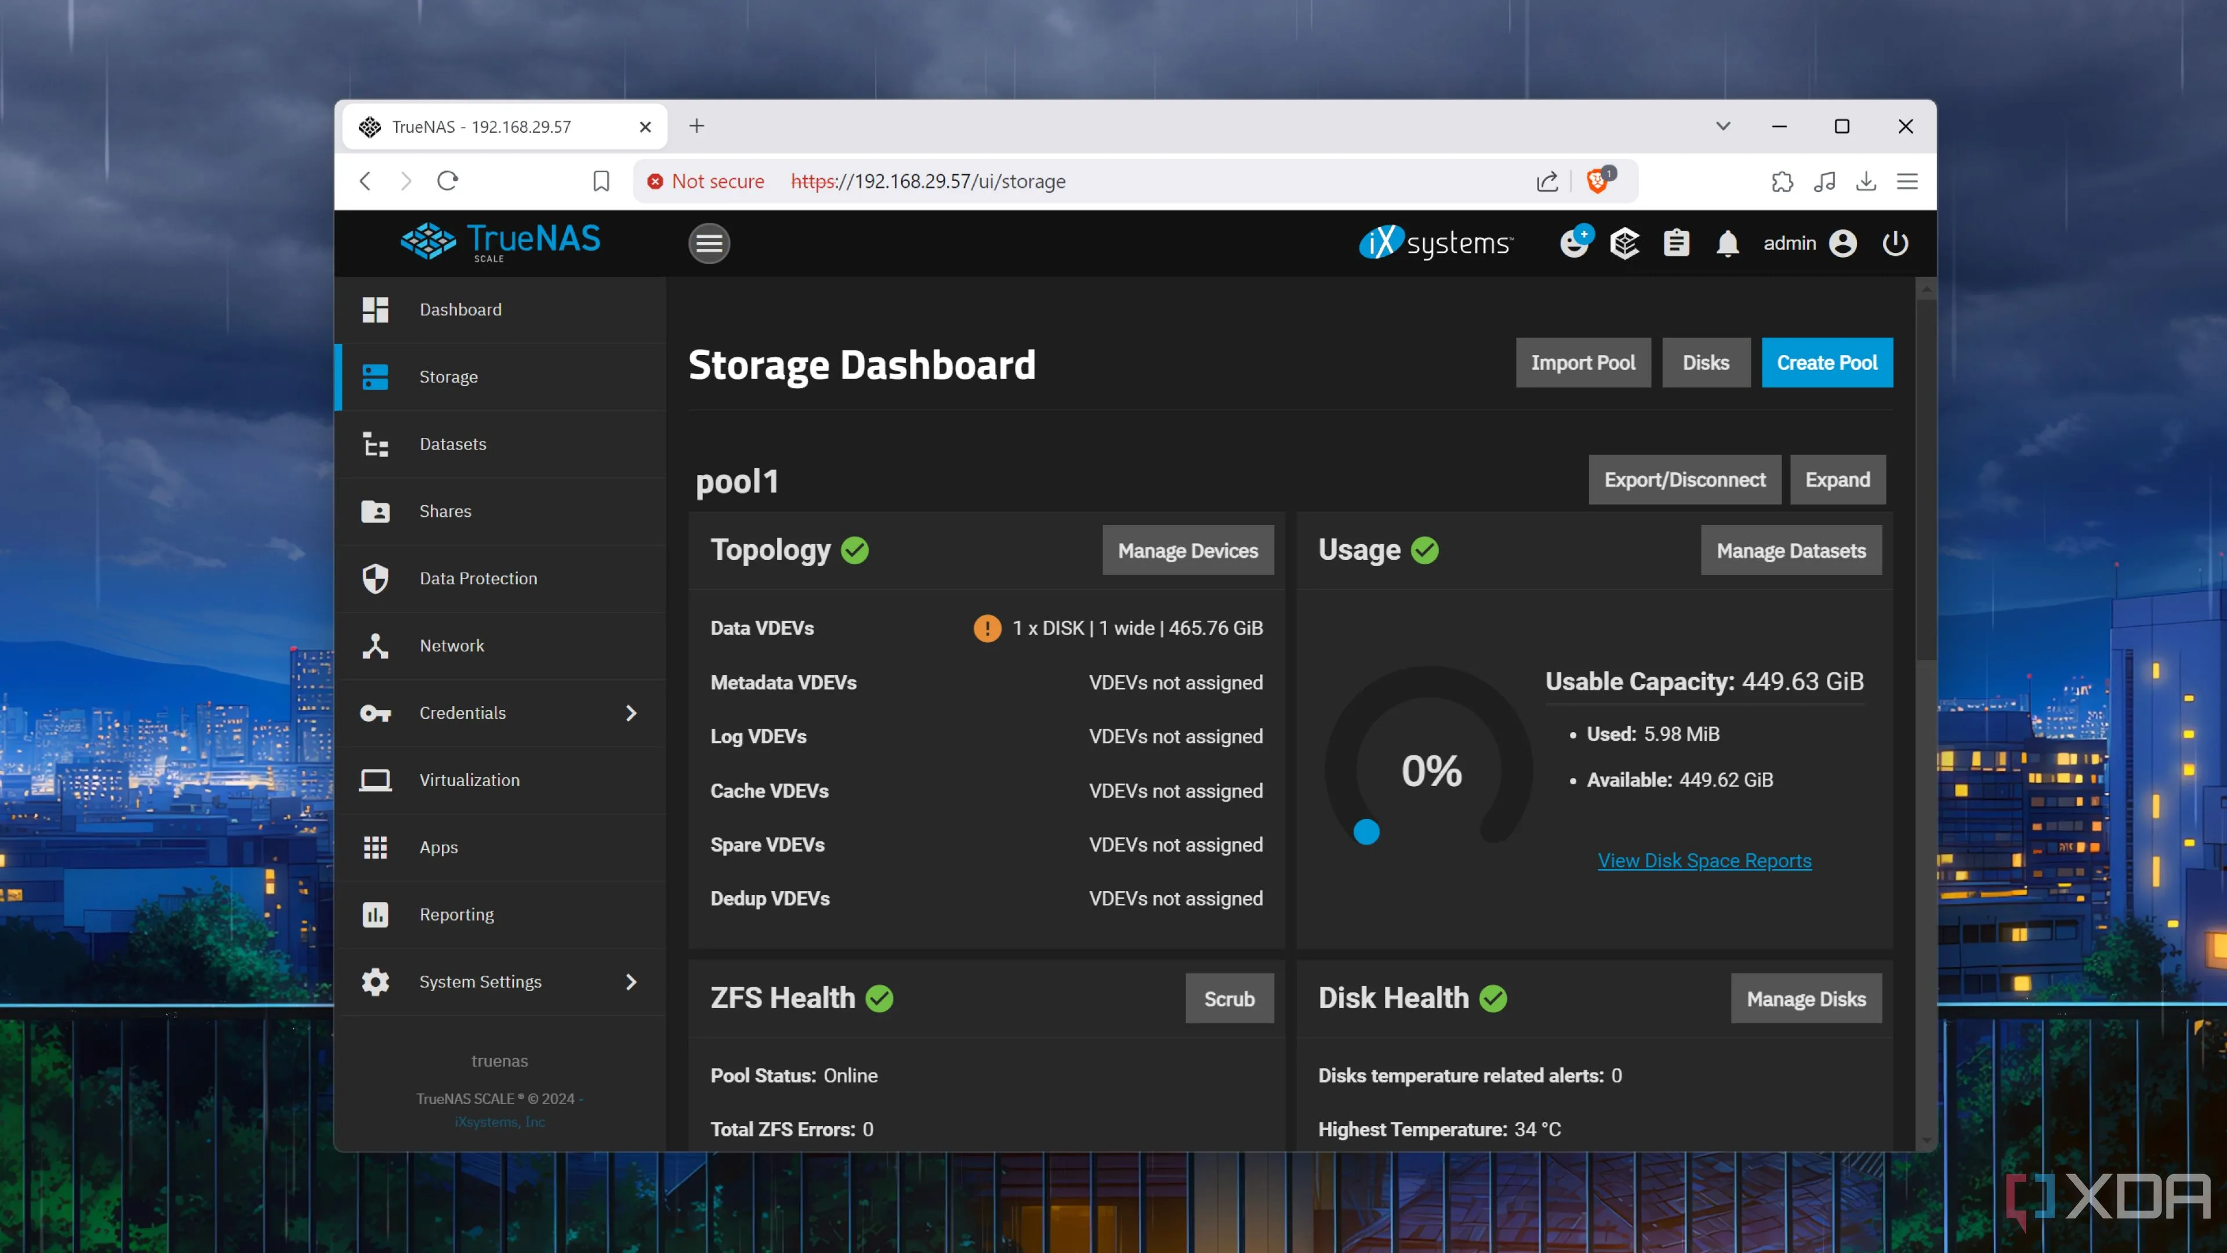Click the Data VDEVs orange warning icon
Screen dimensions: 2227x1253
986,629
